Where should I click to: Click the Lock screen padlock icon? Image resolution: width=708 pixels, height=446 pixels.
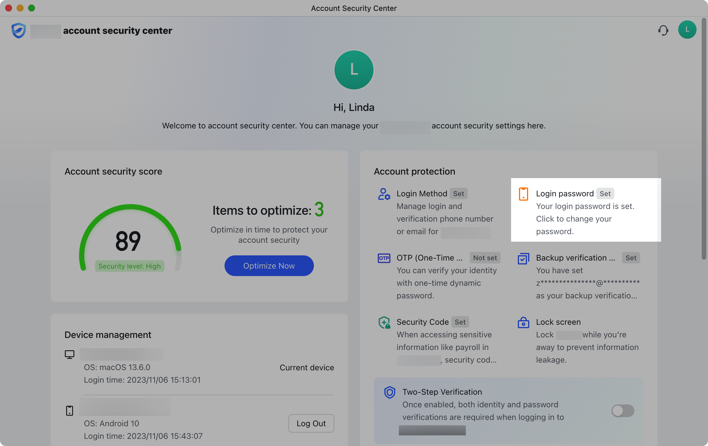point(523,322)
